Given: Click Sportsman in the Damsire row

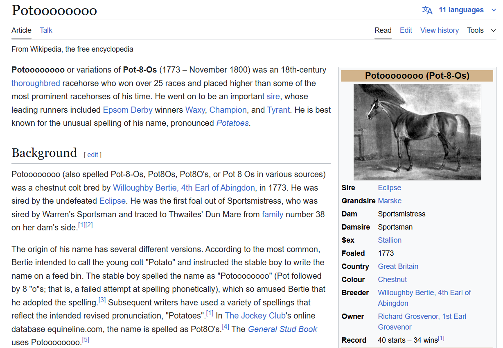Looking at the screenshot, I should 395,227.
